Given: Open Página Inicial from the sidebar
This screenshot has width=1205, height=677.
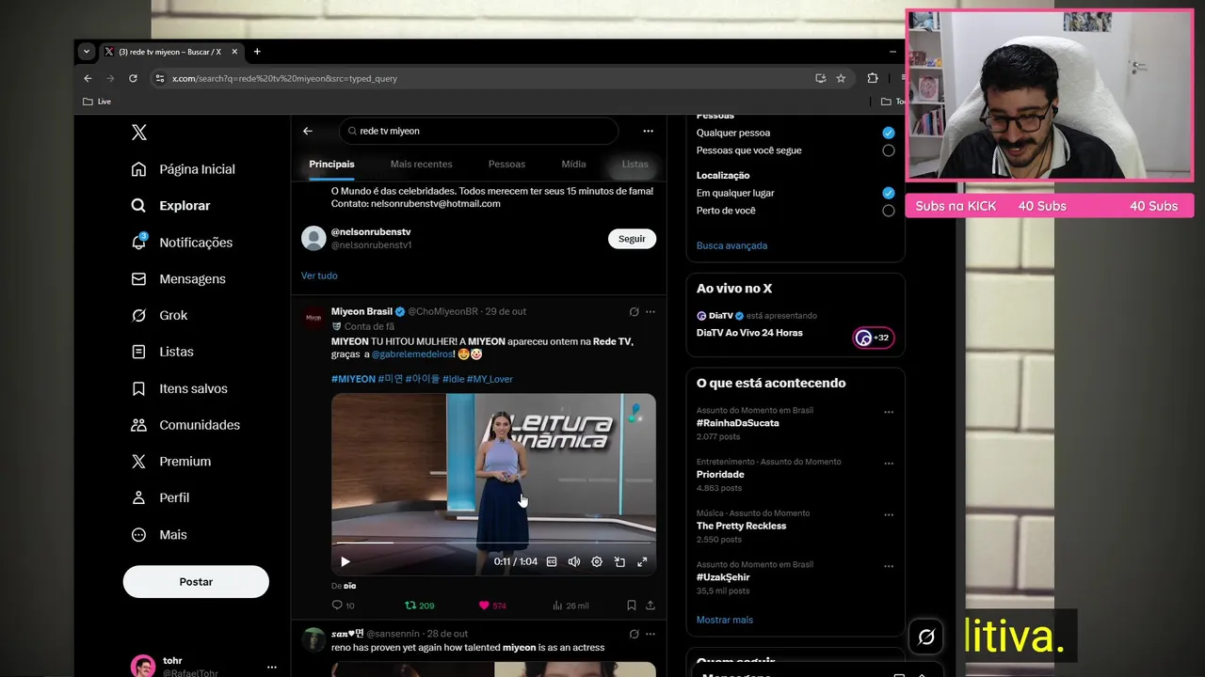Looking at the screenshot, I should point(184,169).
